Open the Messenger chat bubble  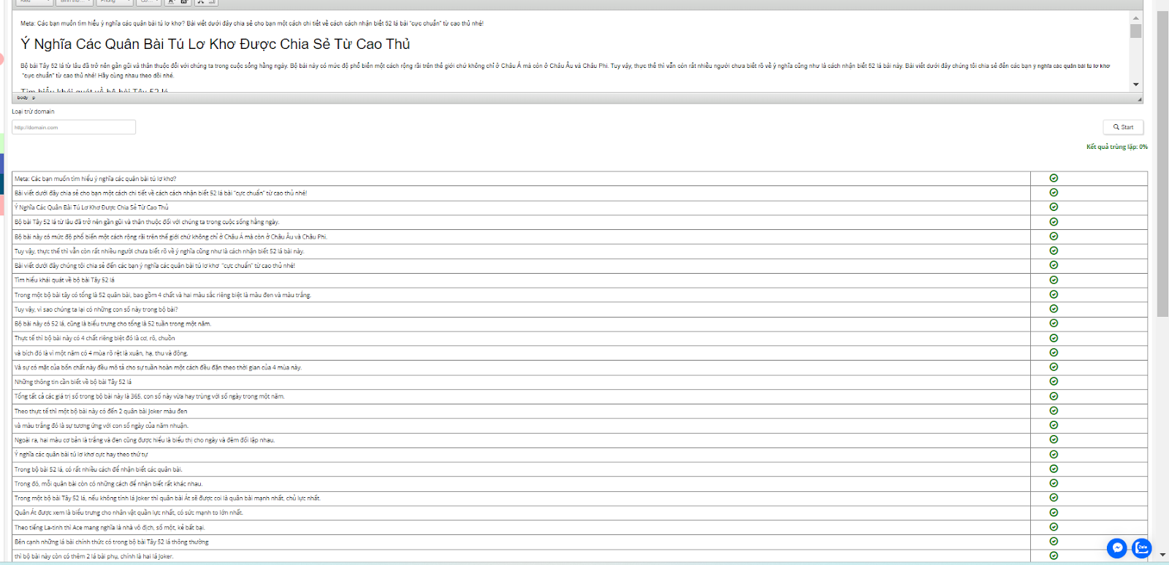[1116, 548]
